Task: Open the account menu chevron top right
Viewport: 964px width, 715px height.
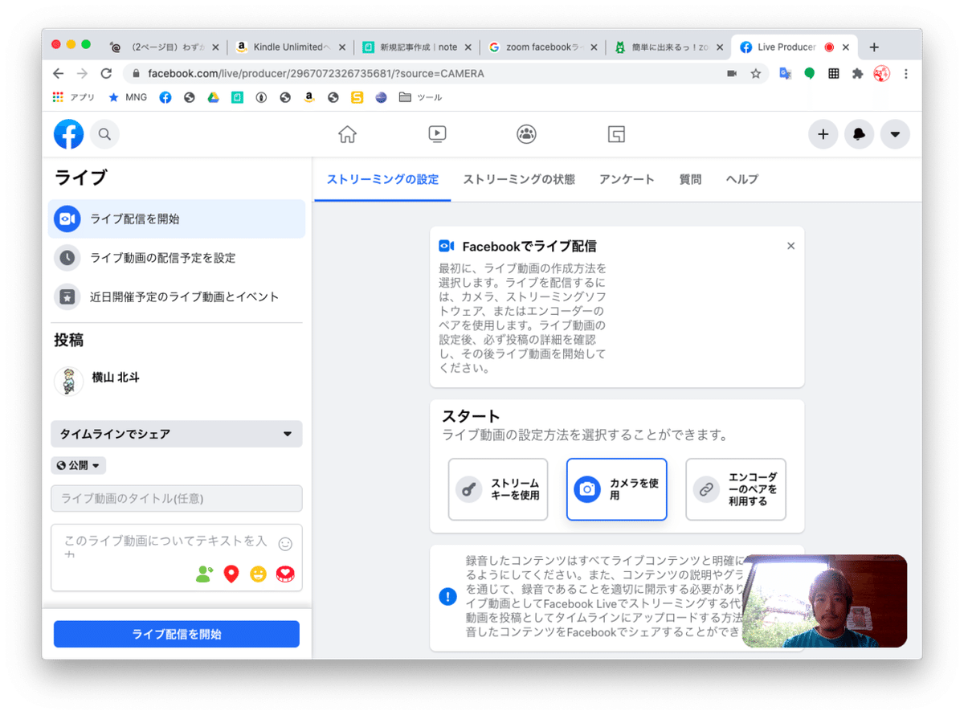Action: (895, 134)
